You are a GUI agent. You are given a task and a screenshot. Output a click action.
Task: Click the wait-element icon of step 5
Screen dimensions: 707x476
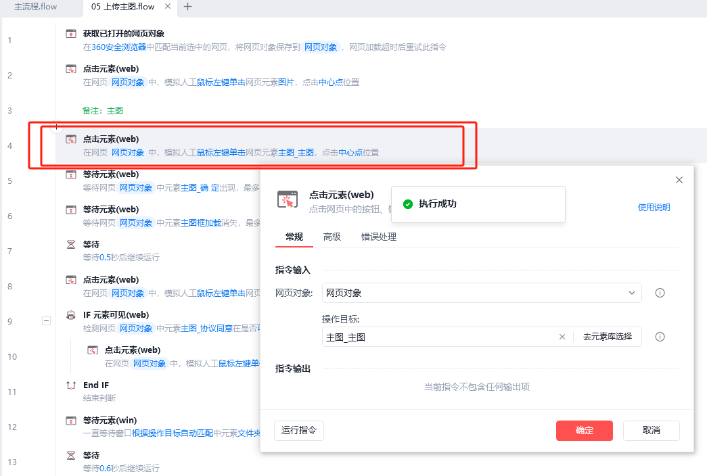coord(71,174)
